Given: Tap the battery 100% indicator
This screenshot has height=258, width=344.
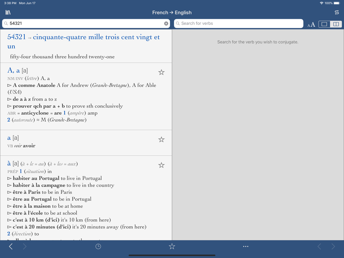Looking at the screenshot, I should pos(332,3).
